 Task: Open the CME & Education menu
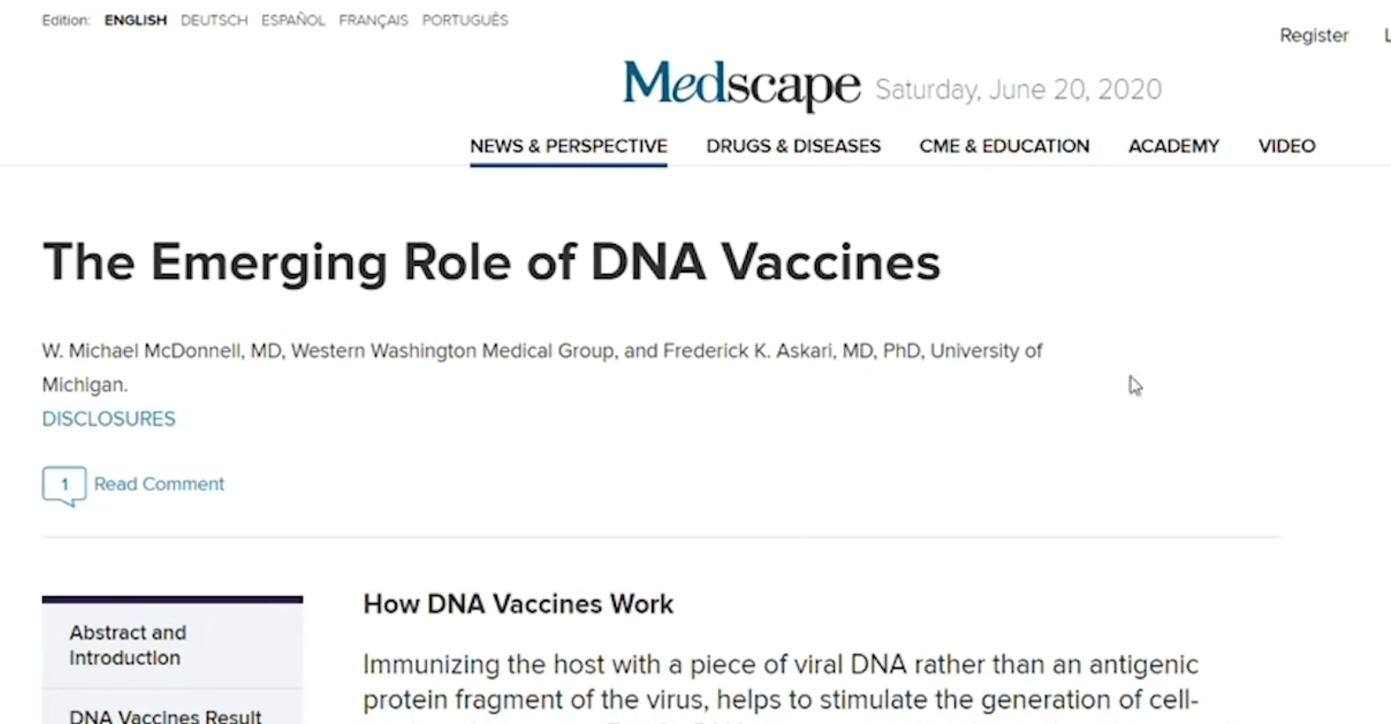(x=1004, y=146)
